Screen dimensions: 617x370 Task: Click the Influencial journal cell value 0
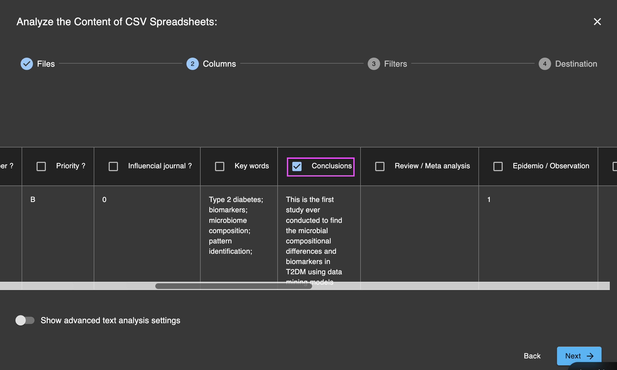[104, 199]
